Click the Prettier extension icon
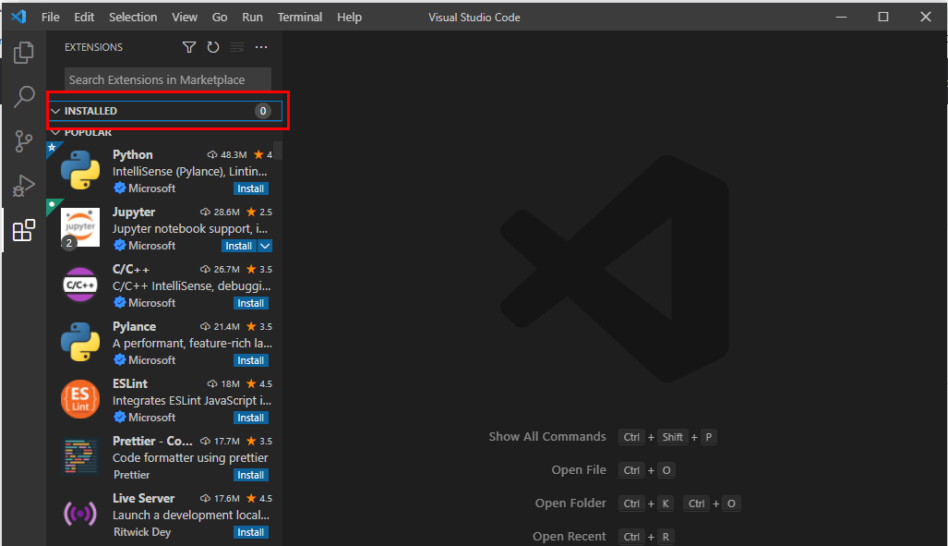The width and height of the screenshot is (948, 546). [x=80, y=456]
